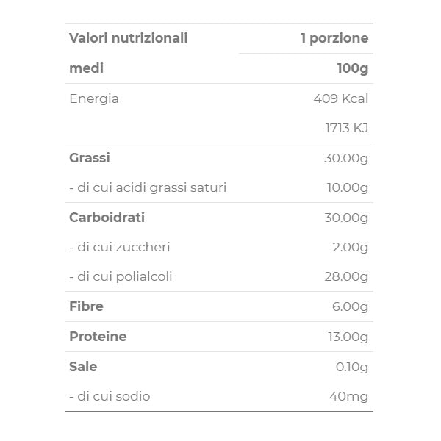
Task: Select the Fibre row label
Action: pyautogui.click(x=86, y=306)
